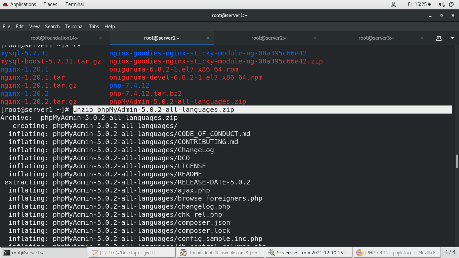Viewport: 459px width, 258px height.
Task: Open the Search menu
Action: [x=52, y=27]
